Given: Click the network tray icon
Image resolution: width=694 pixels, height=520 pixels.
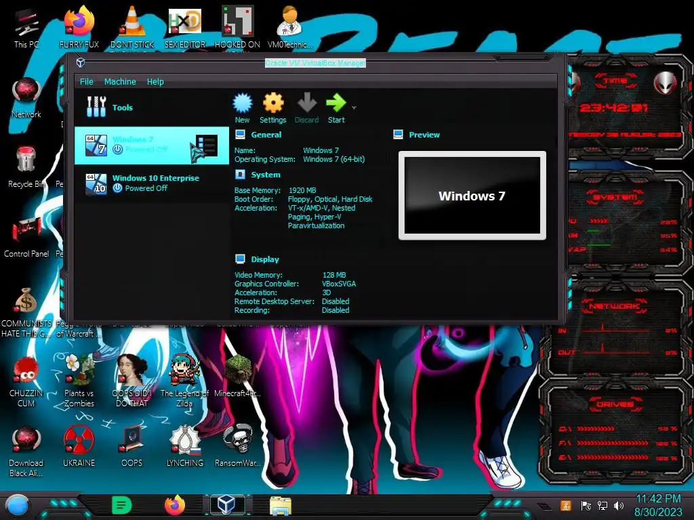Looking at the screenshot, I should click(603, 505).
